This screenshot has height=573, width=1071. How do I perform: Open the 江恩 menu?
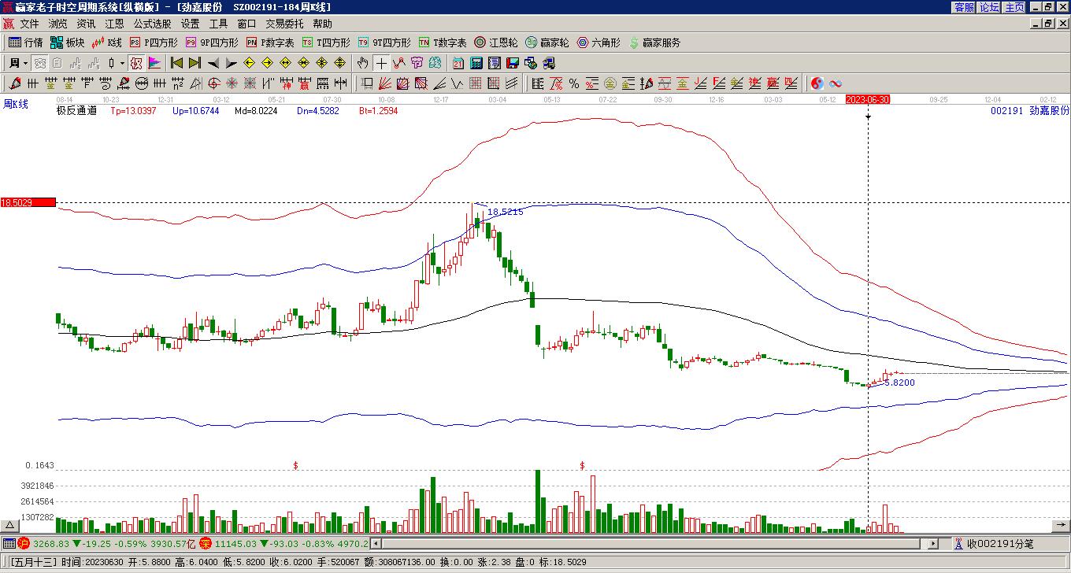coord(115,24)
